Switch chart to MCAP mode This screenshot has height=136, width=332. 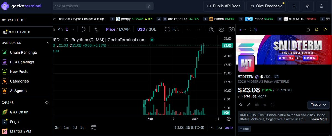coord(124,29)
